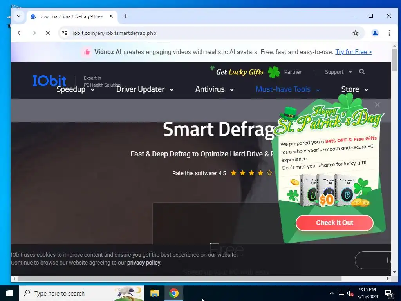
Task: Open the notification center icon
Action: (x=388, y=294)
